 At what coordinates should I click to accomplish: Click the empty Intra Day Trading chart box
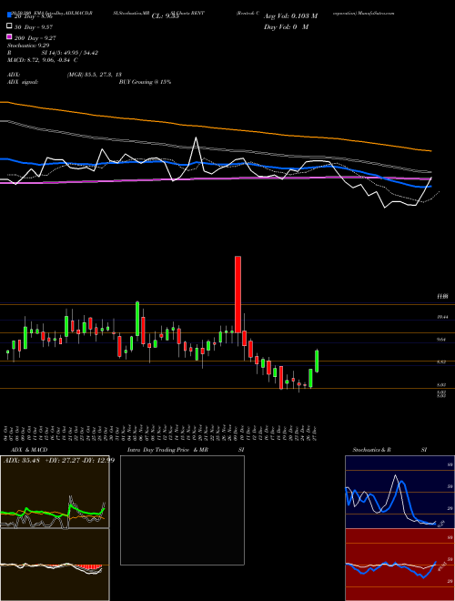click(x=182, y=510)
